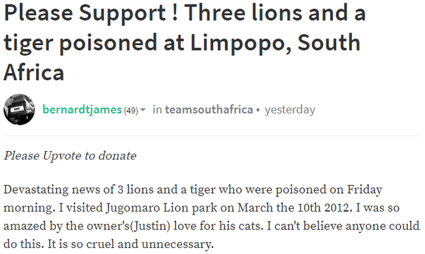The width and height of the screenshot is (425, 254).
Task: Click Jugomaro Lion park text in body
Action: 161,208
